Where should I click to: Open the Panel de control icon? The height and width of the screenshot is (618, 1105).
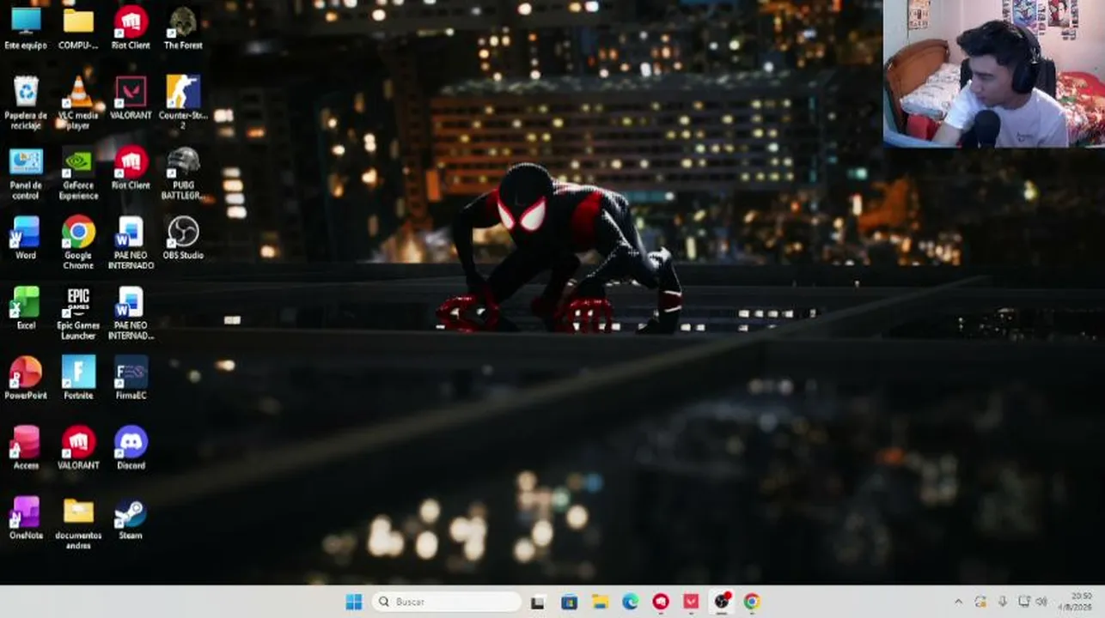(26, 173)
